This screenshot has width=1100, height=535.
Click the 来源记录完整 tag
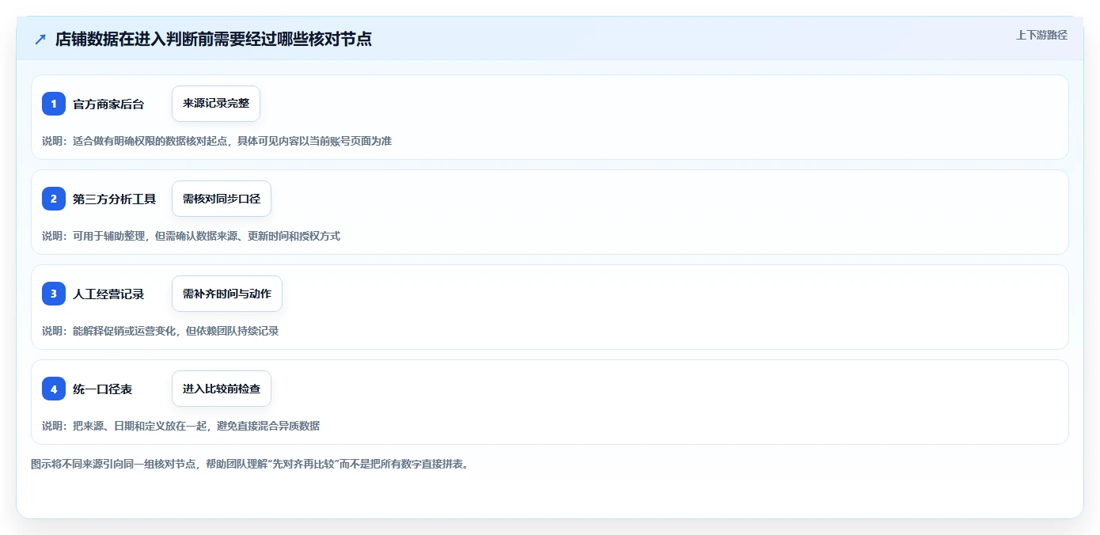216,104
